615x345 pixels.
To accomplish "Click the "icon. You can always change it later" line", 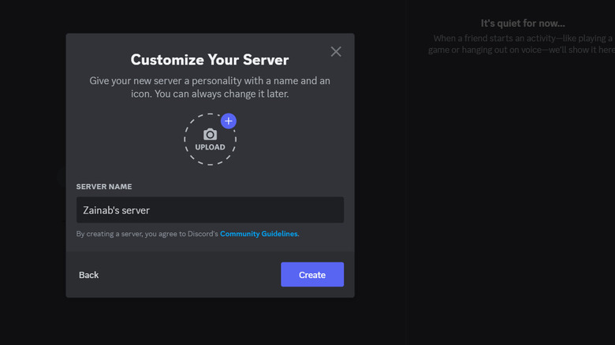I will [x=210, y=95].
